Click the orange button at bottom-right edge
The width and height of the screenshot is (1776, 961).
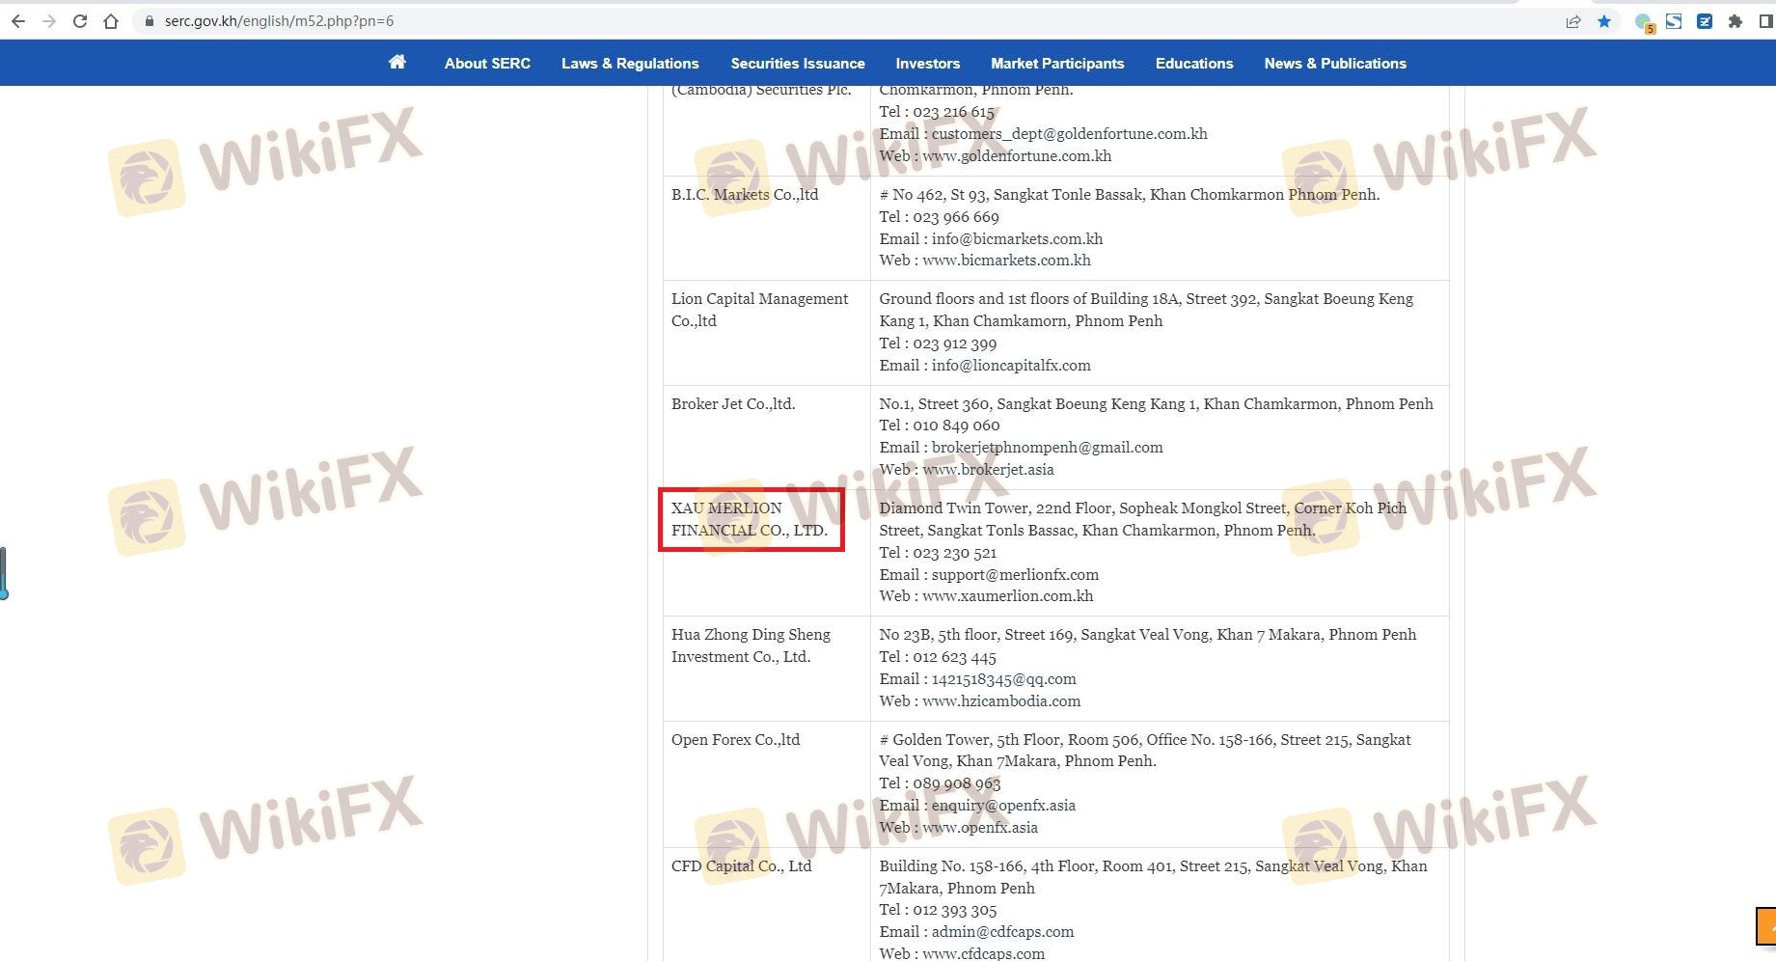[1765, 926]
